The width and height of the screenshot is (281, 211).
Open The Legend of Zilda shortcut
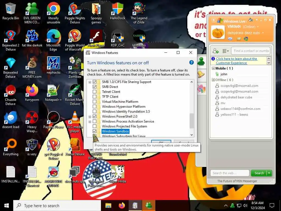[139, 13]
